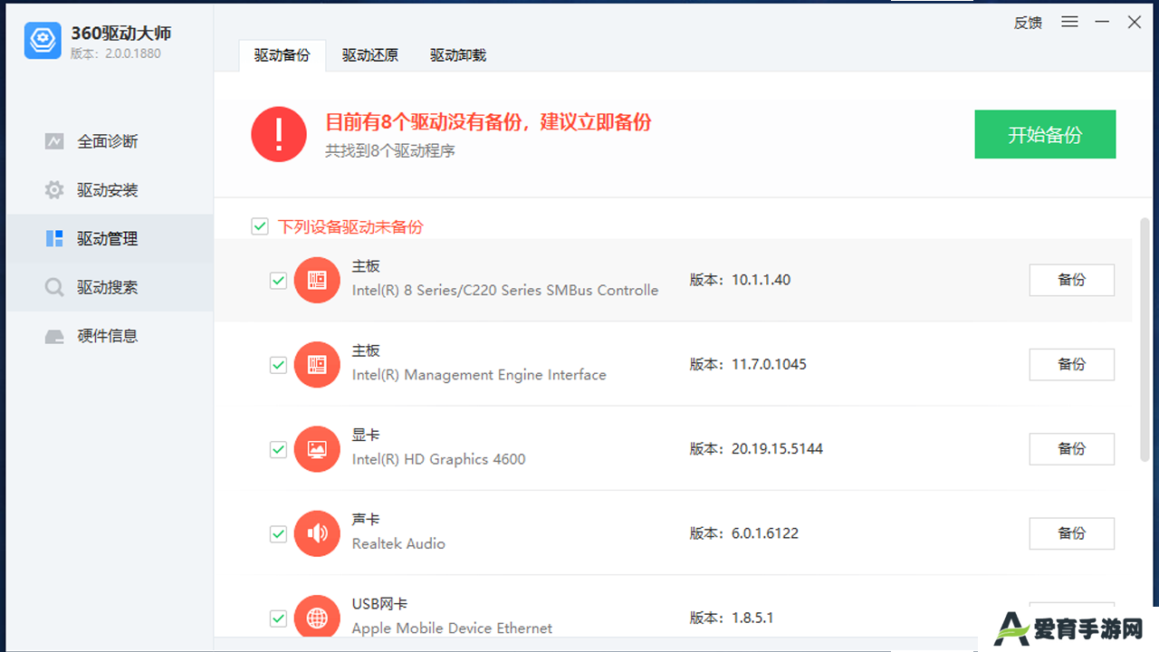Click 备份 button for Management Engine Interface

click(x=1072, y=364)
